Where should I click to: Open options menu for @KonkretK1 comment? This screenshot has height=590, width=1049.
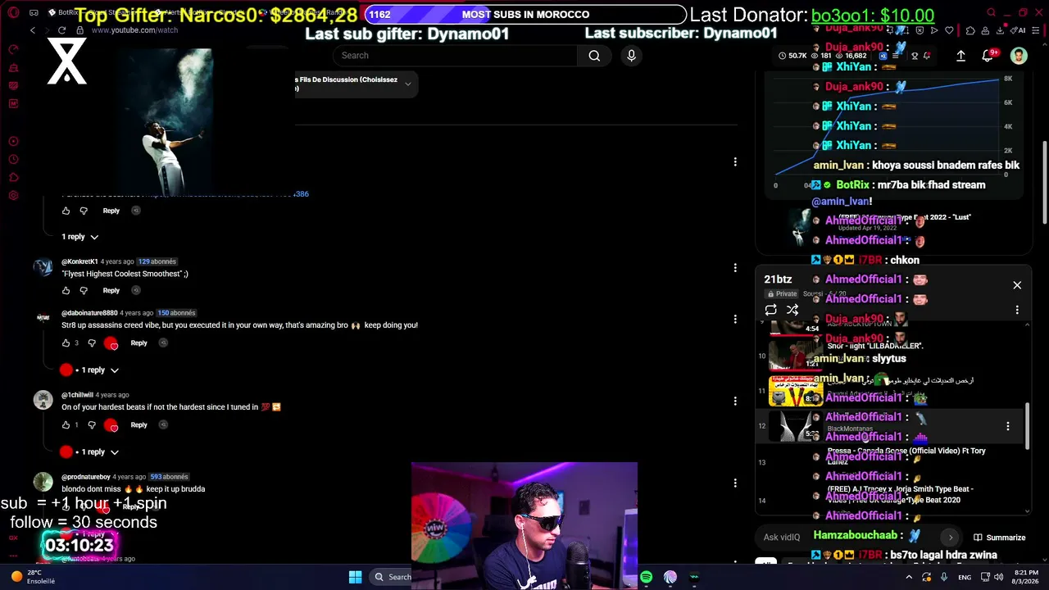(735, 268)
